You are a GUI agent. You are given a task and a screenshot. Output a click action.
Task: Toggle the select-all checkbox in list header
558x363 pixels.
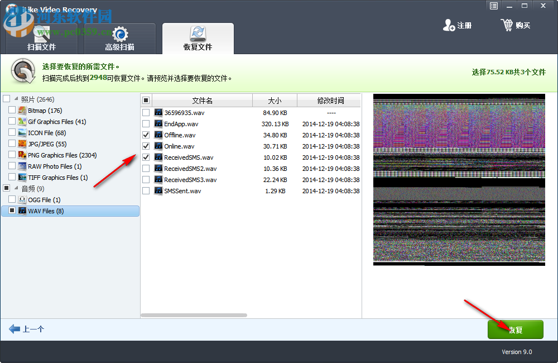pyautogui.click(x=146, y=100)
